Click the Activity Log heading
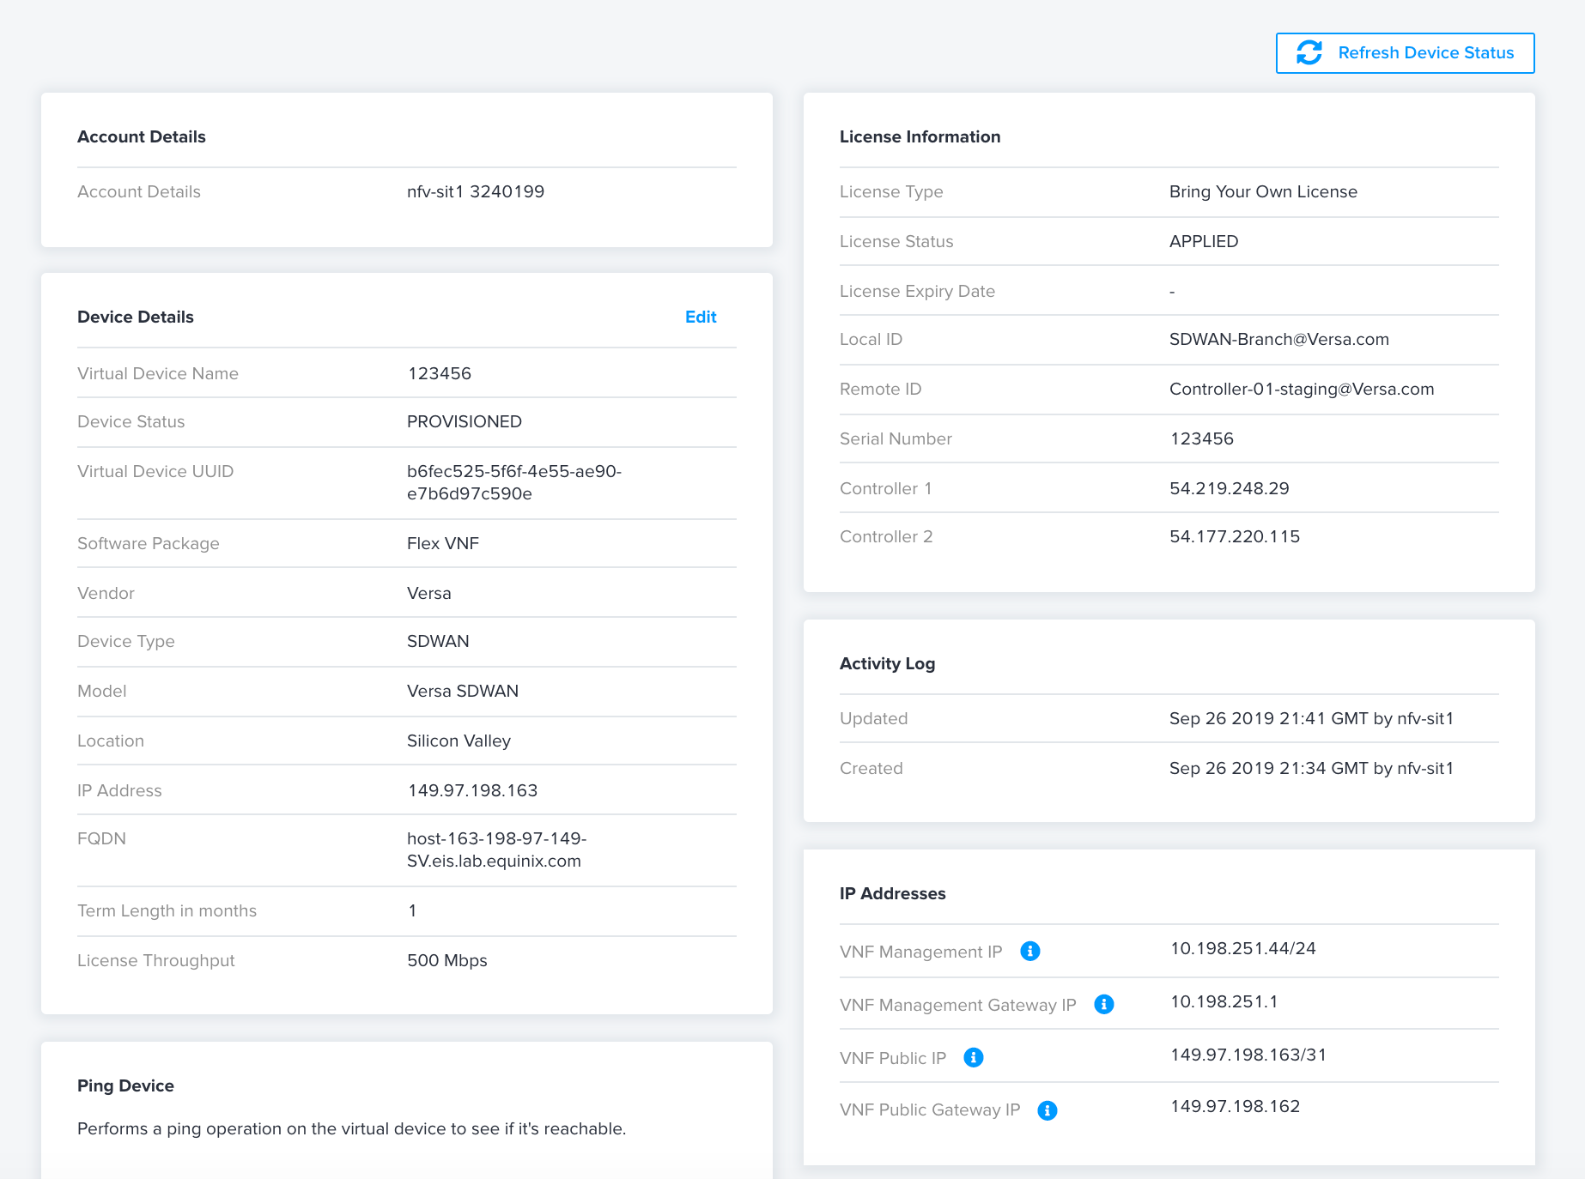Image resolution: width=1585 pixels, height=1179 pixels. click(x=887, y=663)
